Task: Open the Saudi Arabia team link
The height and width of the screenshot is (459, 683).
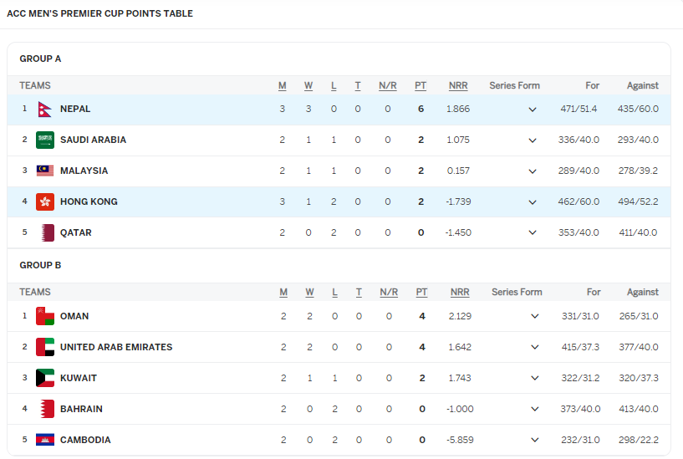Action: click(93, 140)
